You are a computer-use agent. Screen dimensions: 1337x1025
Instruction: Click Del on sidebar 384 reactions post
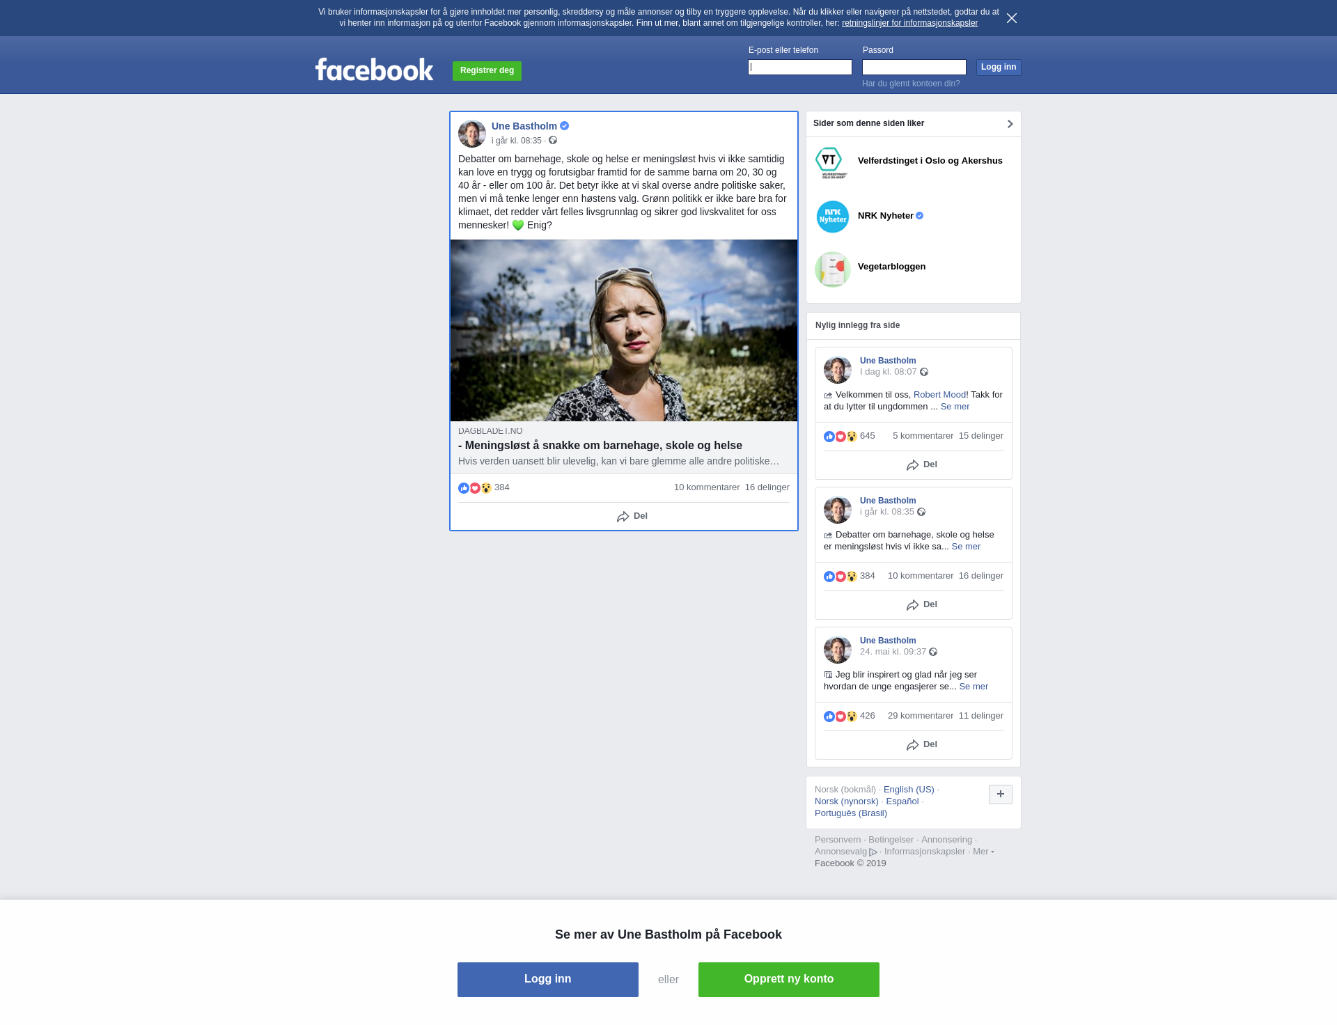(922, 605)
